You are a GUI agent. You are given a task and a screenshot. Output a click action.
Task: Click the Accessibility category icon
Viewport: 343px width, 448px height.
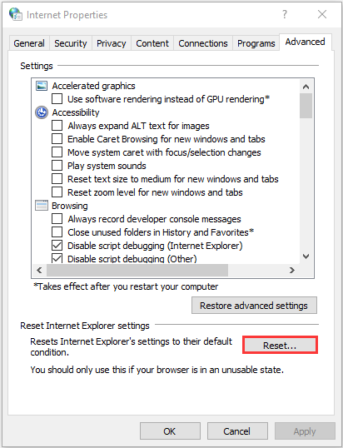point(42,112)
